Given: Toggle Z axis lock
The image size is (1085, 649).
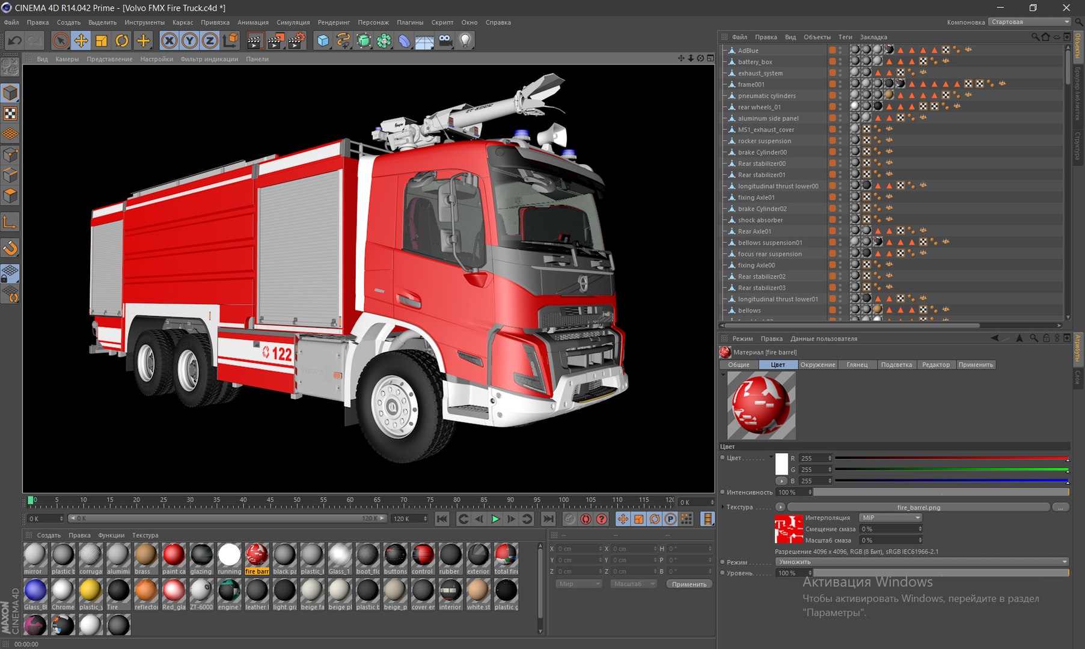Looking at the screenshot, I should pos(210,40).
